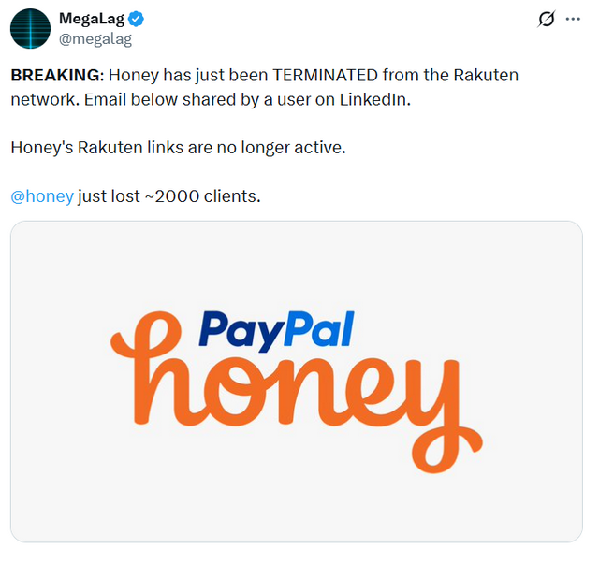Click the word 'network' in the tweet
Viewport: 599px width, 563px height.
coord(39,99)
